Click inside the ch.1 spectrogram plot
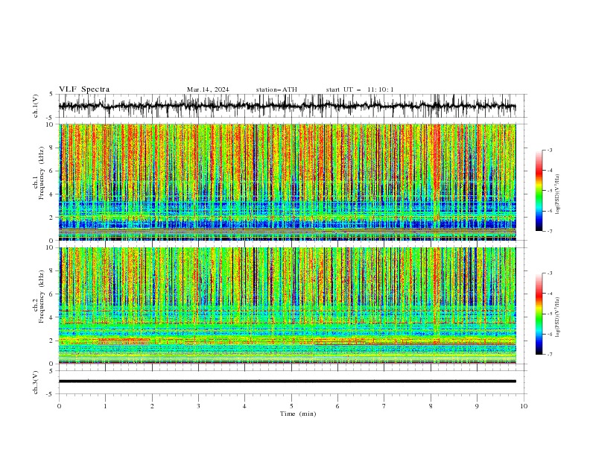 tap(287, 182)
